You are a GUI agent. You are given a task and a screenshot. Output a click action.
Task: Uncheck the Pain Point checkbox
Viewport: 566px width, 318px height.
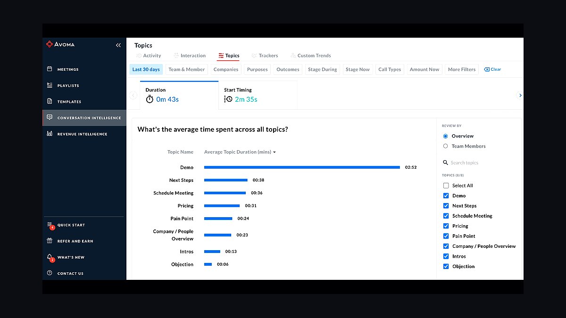coord(446,236)
